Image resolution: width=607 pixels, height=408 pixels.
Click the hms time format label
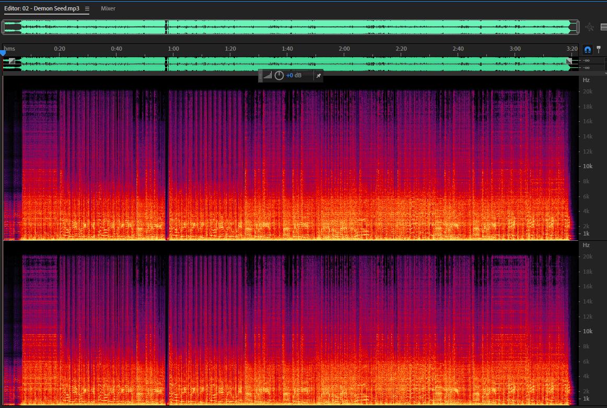(10, 49)
